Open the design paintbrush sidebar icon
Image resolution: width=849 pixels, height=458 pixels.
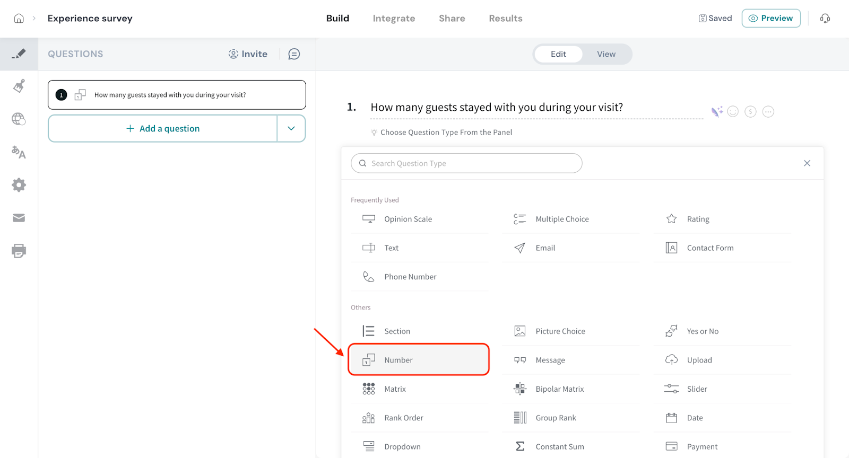click(19, 86)
